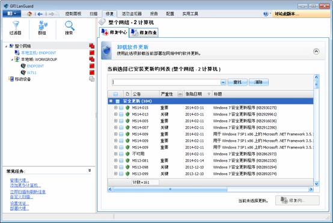The image size is (333, 223).
Task: Switch to the 活动监视器 tab
Action: [x=132, y=14]
